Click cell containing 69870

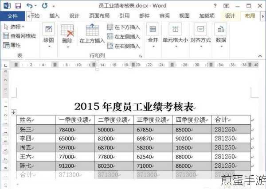[153, 139]
